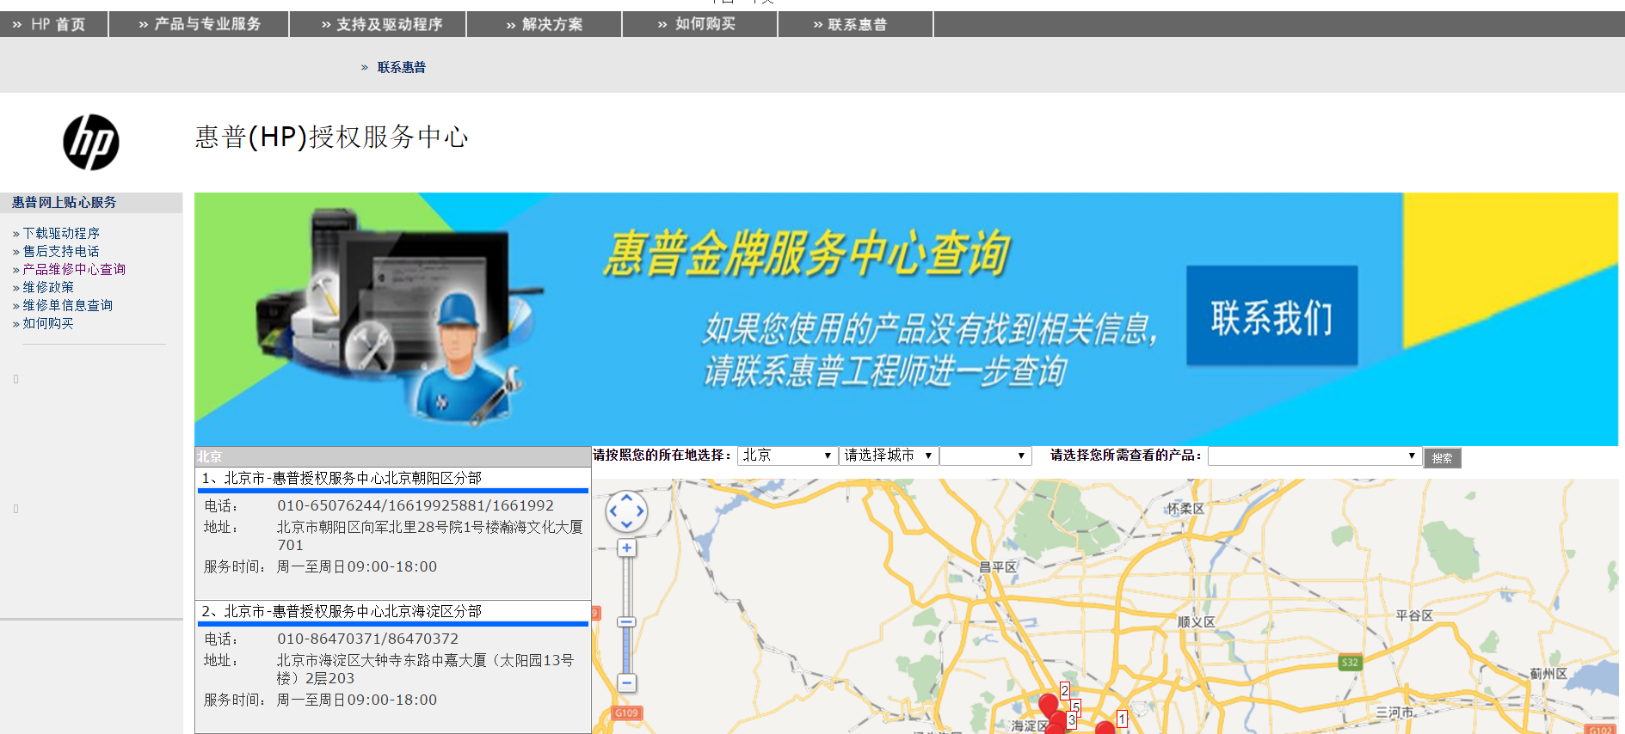Image resolution: width=1625 pixels, height=734 pixels.
Task: Click the 联系我们 banner button
Action: (1272, 316)
